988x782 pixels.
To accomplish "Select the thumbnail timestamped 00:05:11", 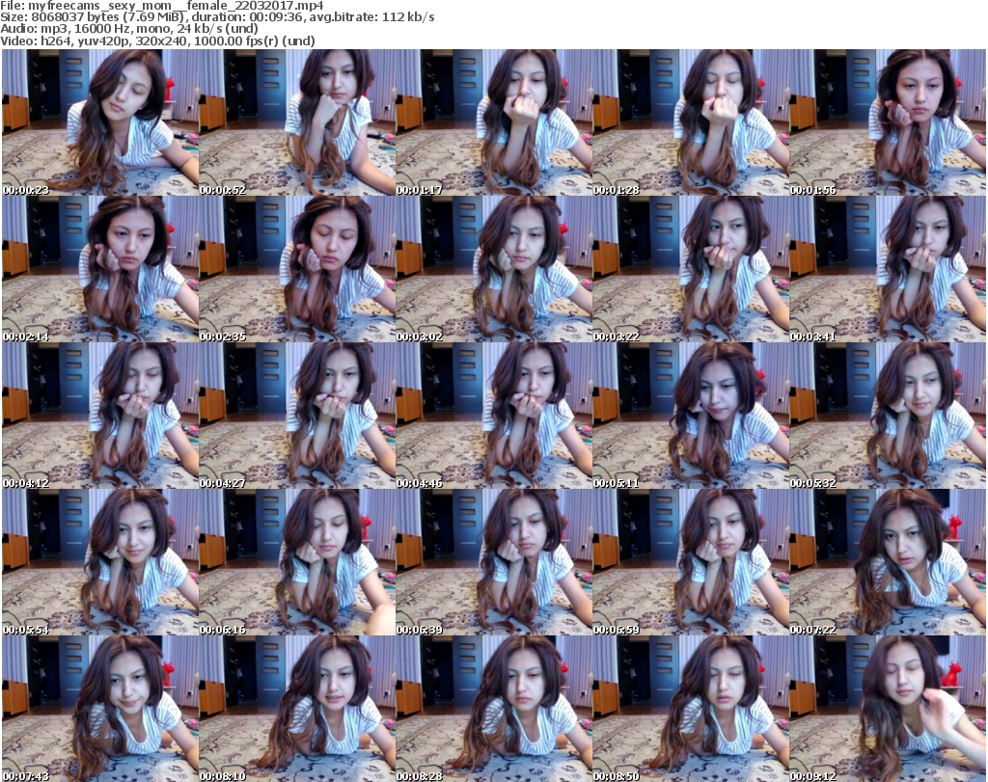I will pos(691,416).
